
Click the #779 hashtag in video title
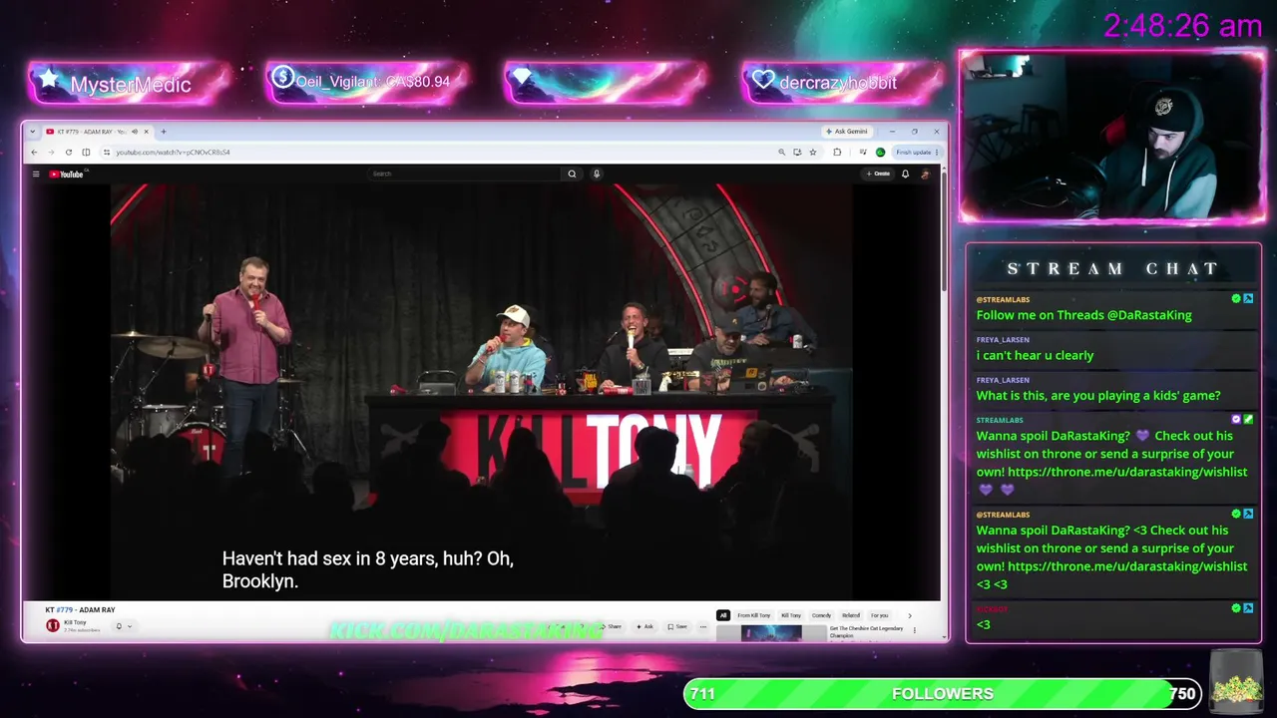[x=64, y=609]
